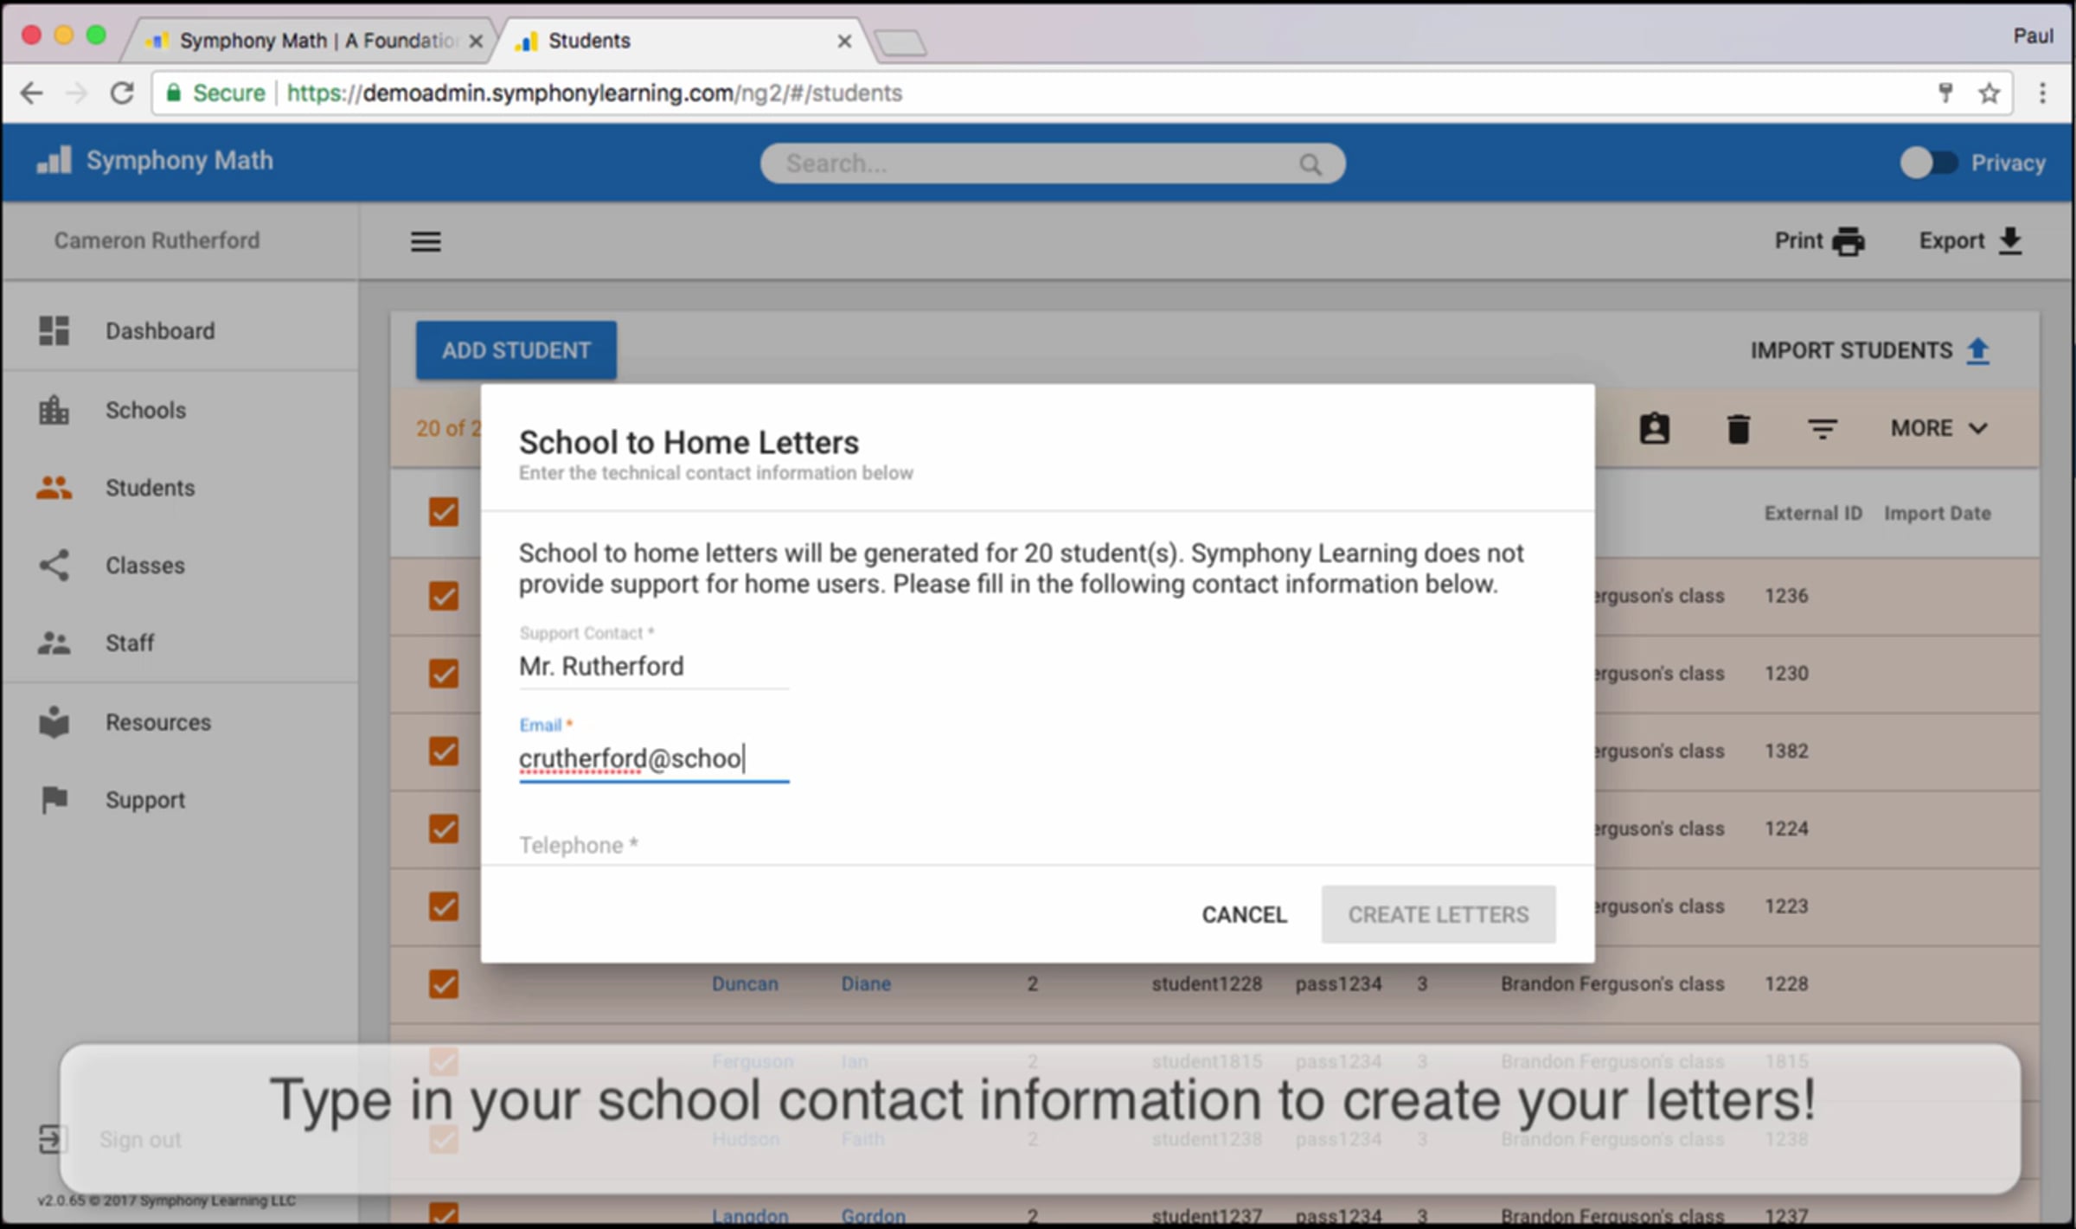The width and height of the screenshot is (2076, 1229).
Task: Open the Chrome three-dot menu
Action: [2043, 93]
